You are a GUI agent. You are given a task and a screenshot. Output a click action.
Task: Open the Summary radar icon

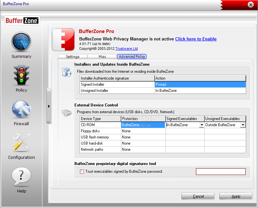pos(21,41)
